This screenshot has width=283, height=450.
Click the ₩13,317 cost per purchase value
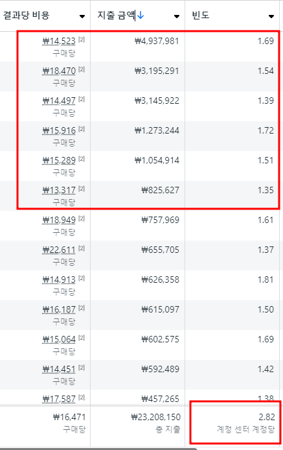point(59,191)
